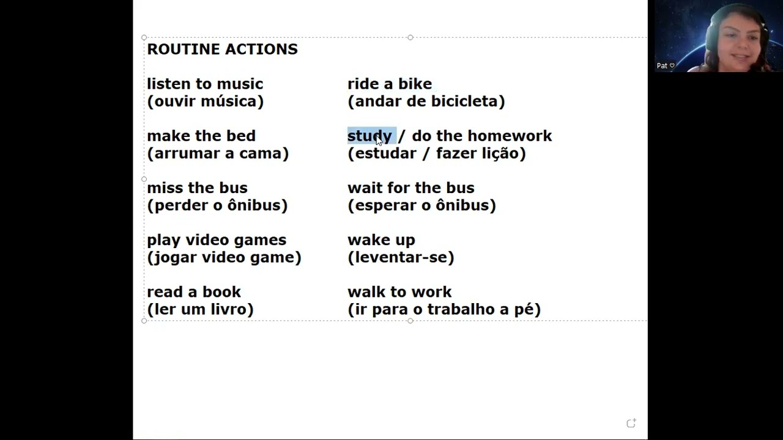The height and width of the screenshot is (440, 783).
Task: Click the phrase "read a book"
Action: coord(194,291)
